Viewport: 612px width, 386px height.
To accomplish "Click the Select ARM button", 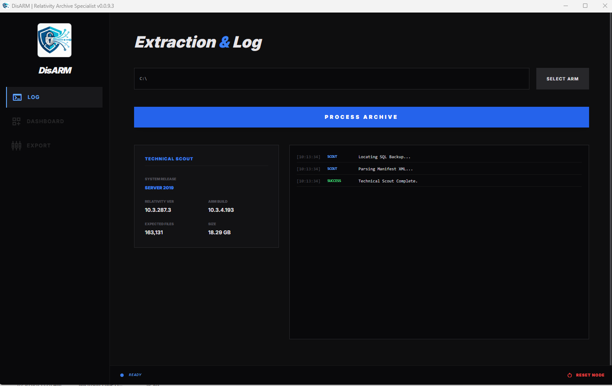I will (562, 79).
